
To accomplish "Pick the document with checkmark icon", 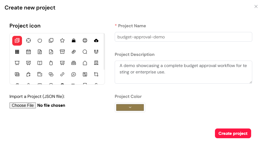I will [51, 52].
